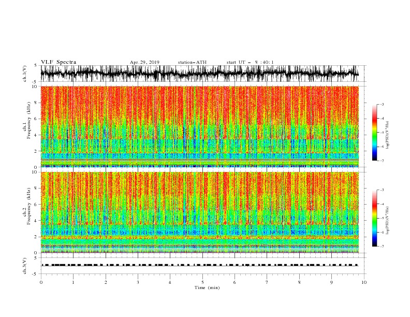This screenshot has height=317, width=410.
Task: Click the time axis tick label "2"
Action: pos(106,282)
